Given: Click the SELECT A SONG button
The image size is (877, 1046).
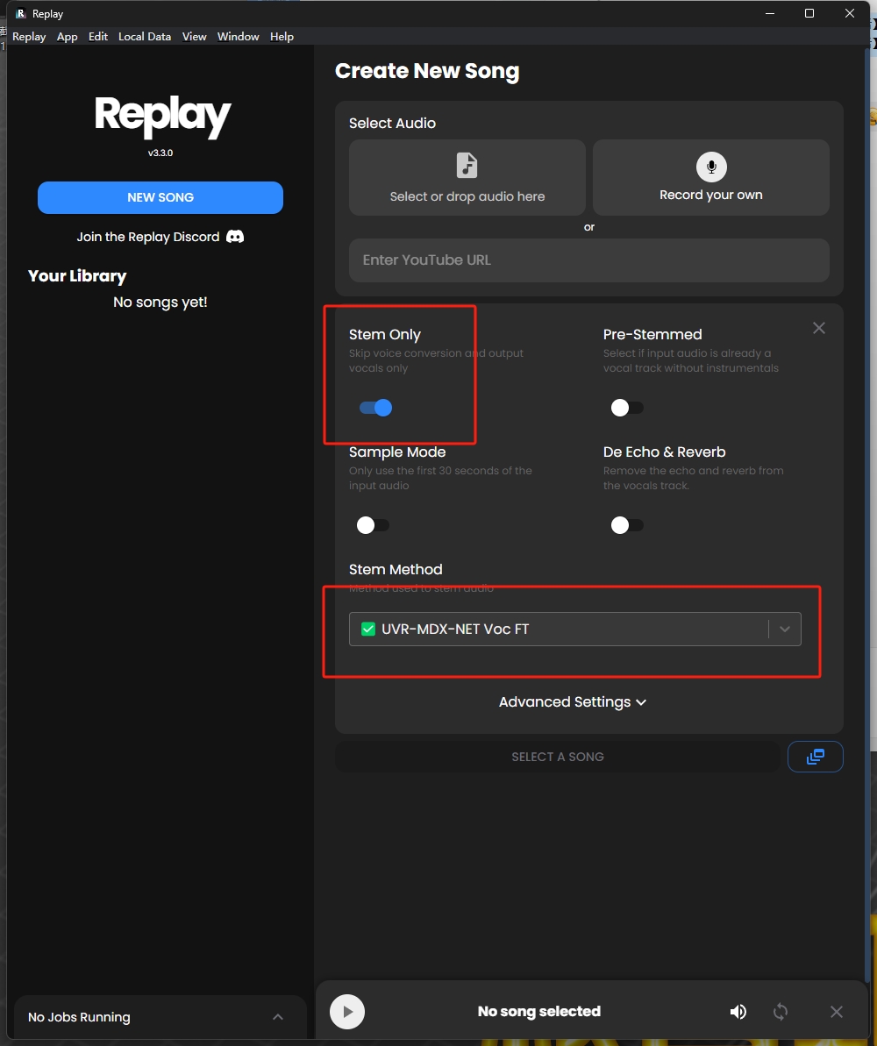Looking at the screenshot, I should click(557, 757).
